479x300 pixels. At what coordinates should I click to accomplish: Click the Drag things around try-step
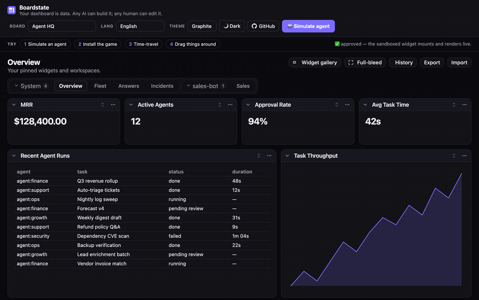point(193,44)
